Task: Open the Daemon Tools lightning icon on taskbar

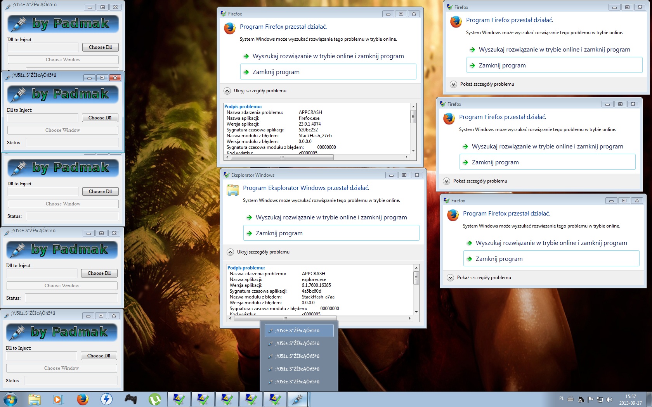Action: click(x=106, y=399)
